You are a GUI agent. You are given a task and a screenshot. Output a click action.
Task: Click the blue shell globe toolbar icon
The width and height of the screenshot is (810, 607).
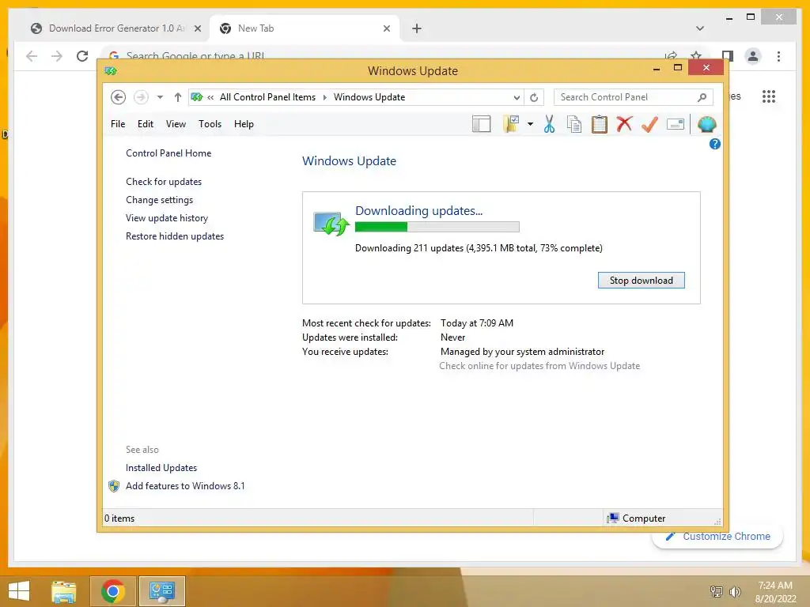pos(706,124)
